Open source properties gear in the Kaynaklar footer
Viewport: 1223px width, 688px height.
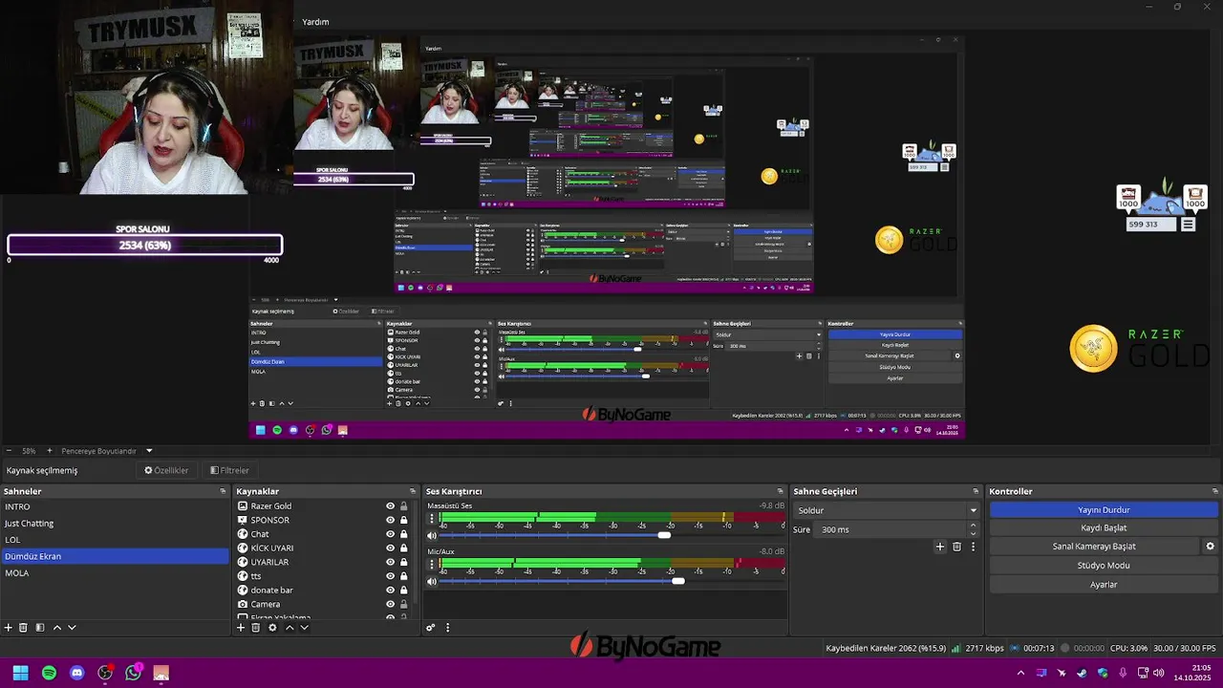pyautogui.click(x=272, y=628)
